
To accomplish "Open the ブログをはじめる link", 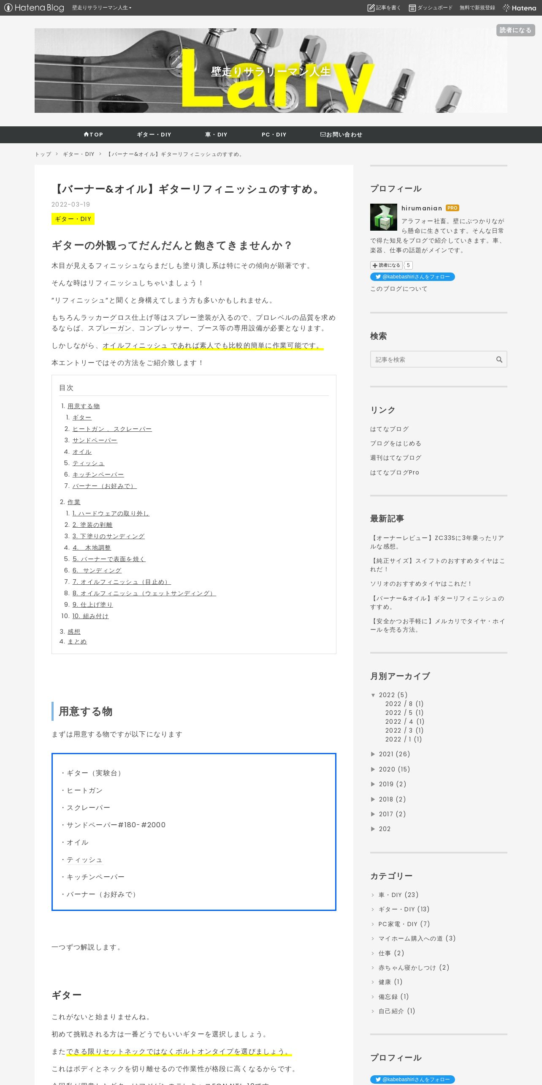I will 396,444.
